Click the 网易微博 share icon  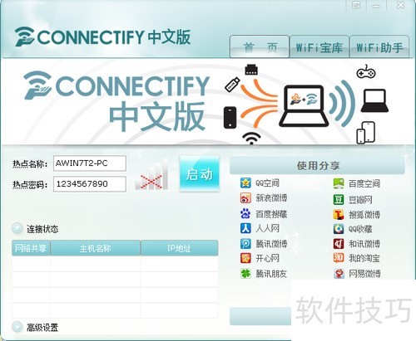pos(339,274)
